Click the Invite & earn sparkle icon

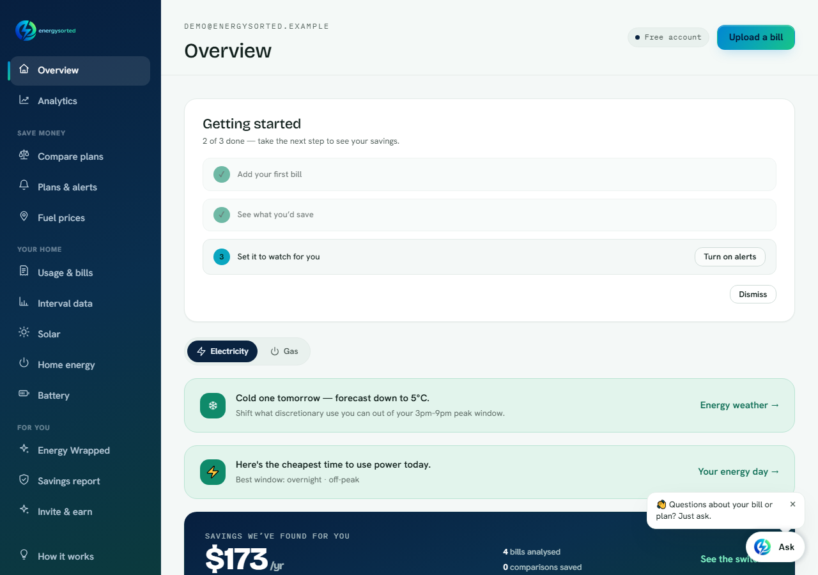point(24,510)
